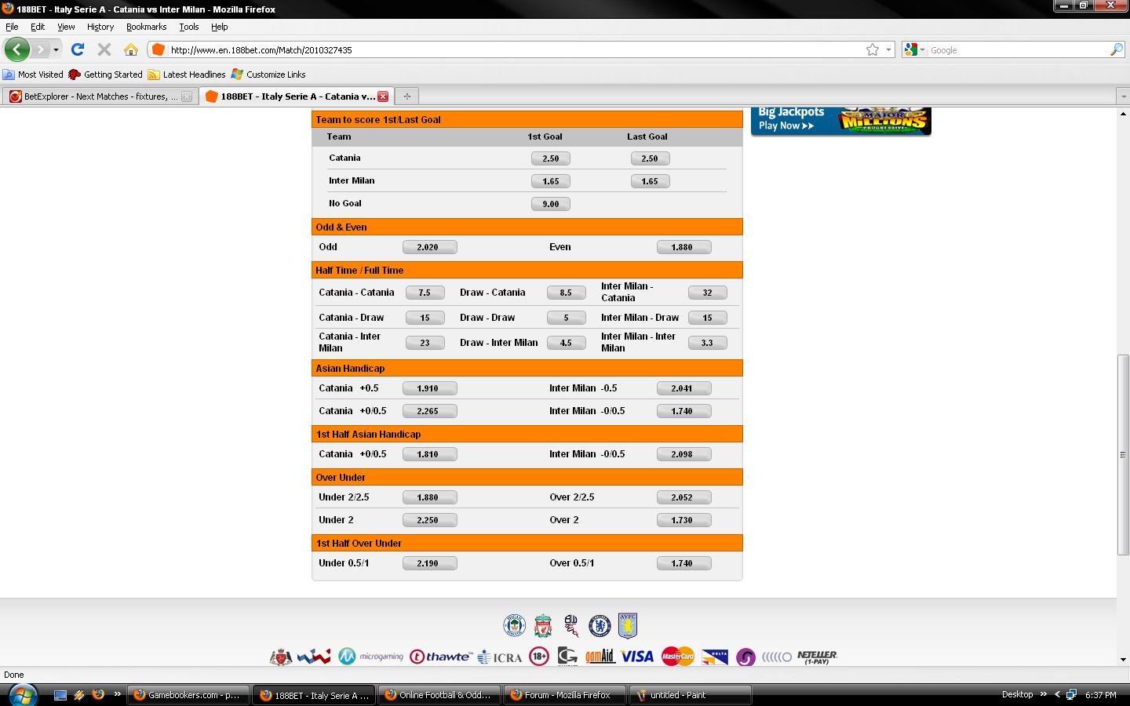This screenshot has width=1130, height=706.
Task: Open the Home page icon
Action: tap(131, 49)
